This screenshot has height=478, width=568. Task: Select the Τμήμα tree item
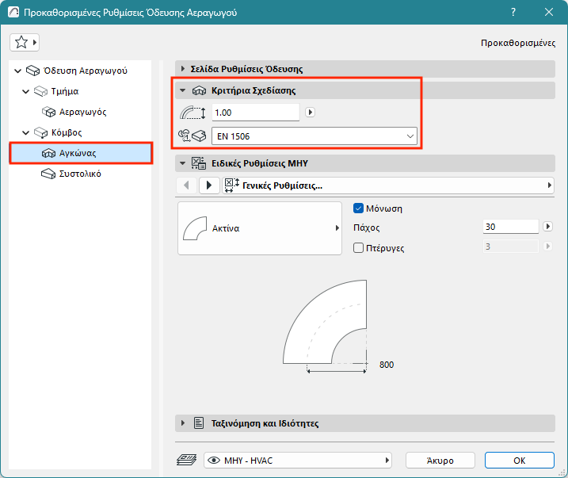65,91
